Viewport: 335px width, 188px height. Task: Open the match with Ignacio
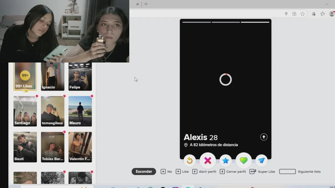[53, 77]
